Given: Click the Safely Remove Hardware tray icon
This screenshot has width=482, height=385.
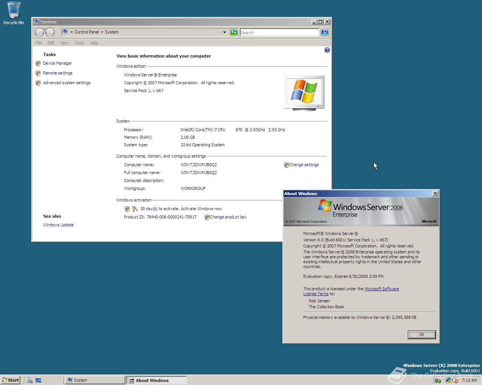Looking at the screenshot, I should [x=438, y=380].
